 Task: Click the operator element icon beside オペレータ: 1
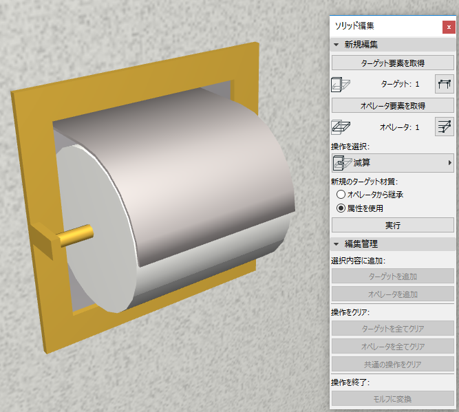(341, 127)
